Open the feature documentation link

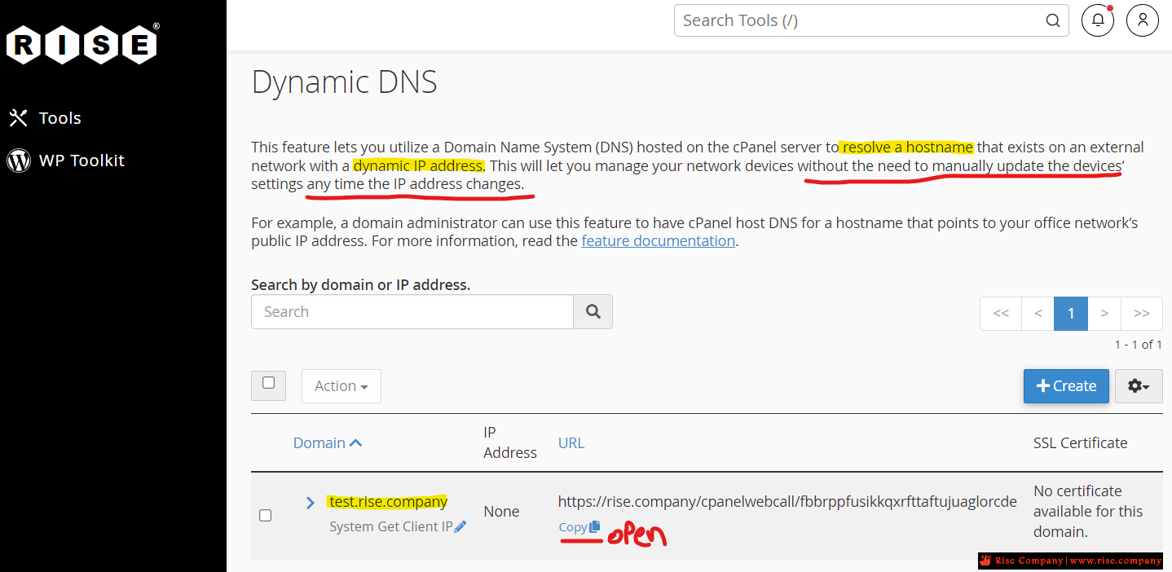point(659,241)
